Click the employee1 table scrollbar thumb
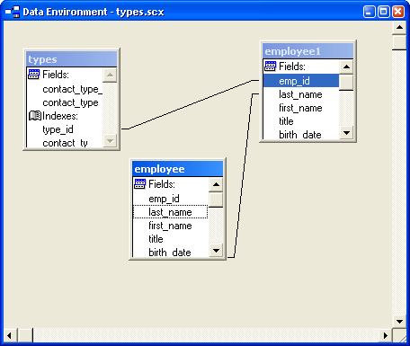 pyautogui.click(x=346, y=82)
